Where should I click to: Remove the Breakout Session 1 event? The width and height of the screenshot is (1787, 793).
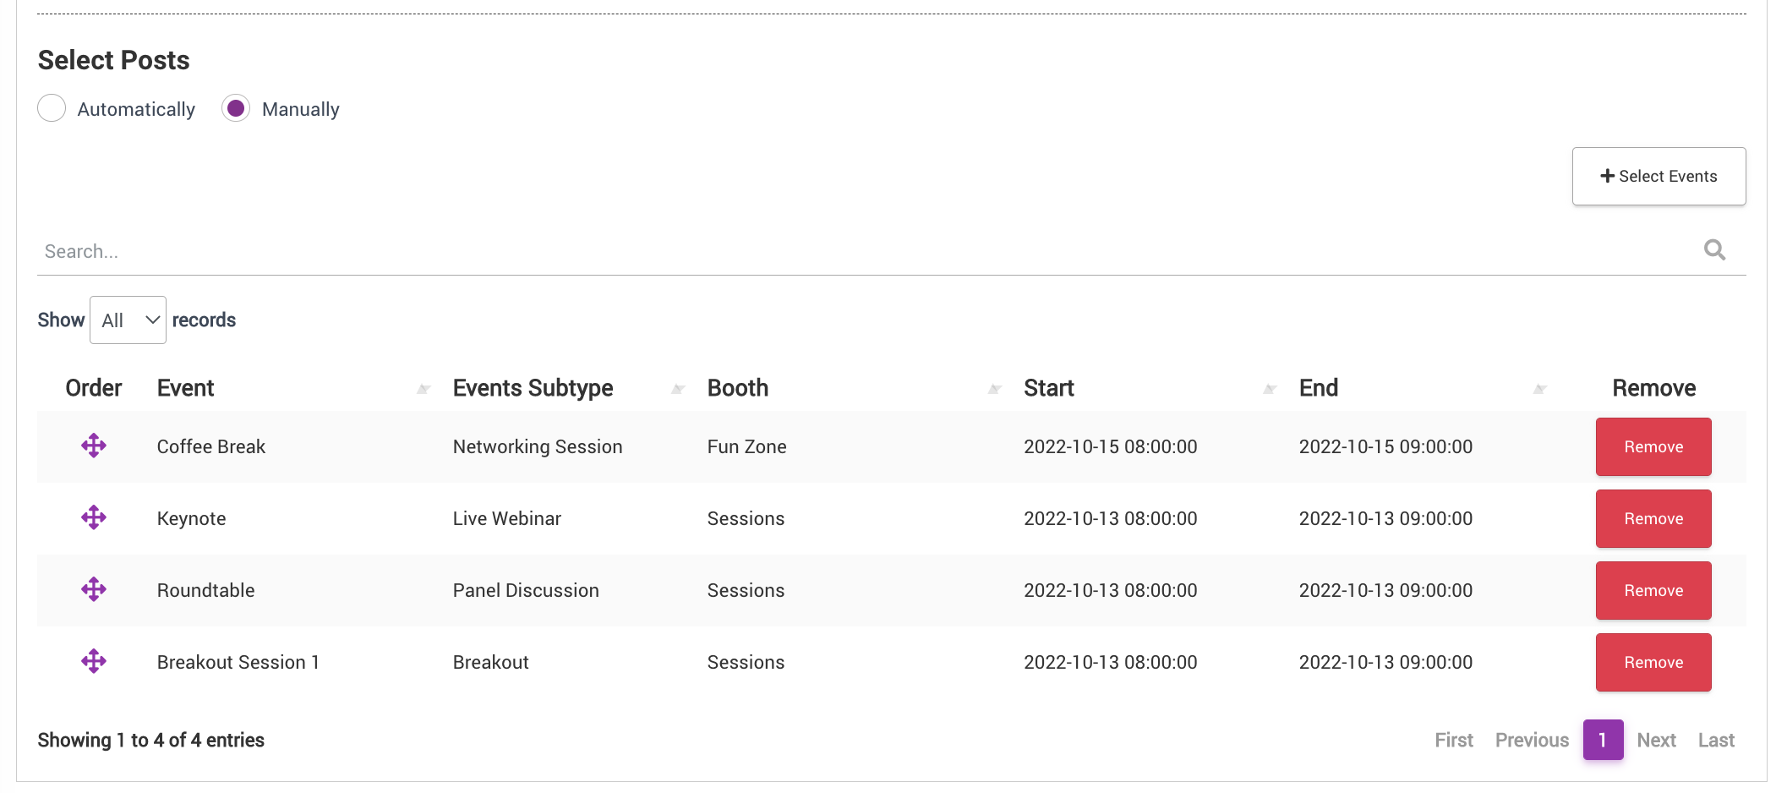[x=1653, y=663]
